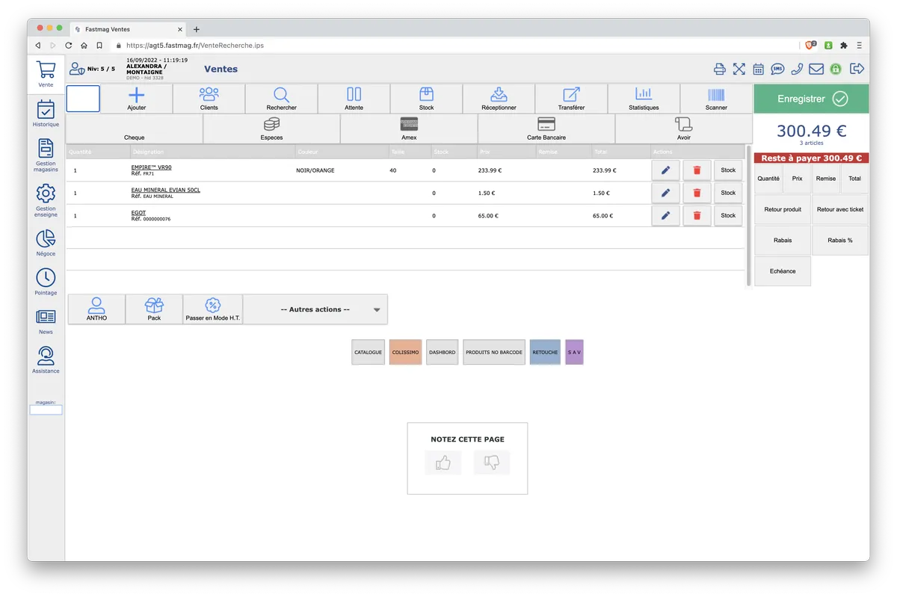This screenshot has height=597, width=897.
Task: Select Avoir payment
Action: [683, 129]
